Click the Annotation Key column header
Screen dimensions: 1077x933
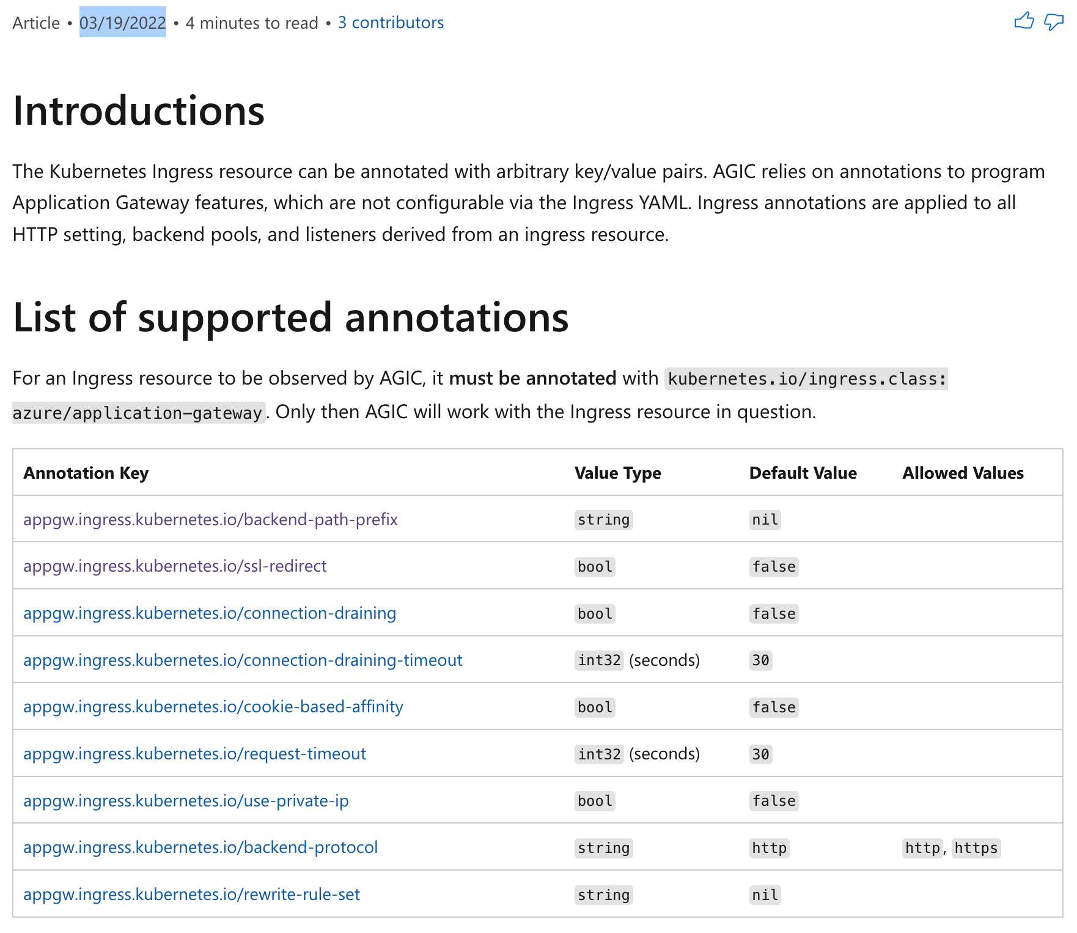(x=86, y=473)
